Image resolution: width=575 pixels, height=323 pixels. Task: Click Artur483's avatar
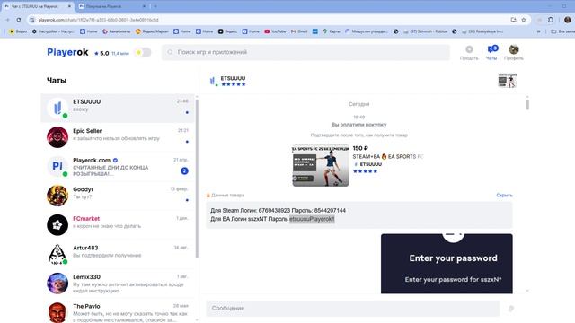(57, 254)
